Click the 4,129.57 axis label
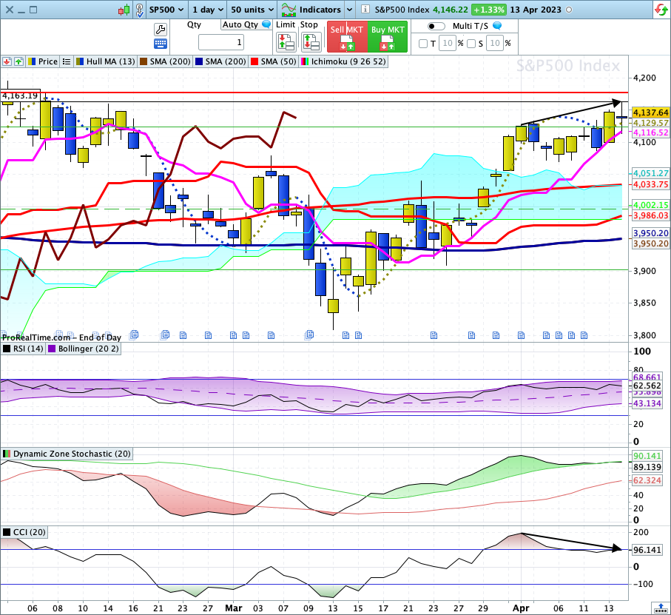Viewport: 671px width, 615px height. click(x=650, y=123)
